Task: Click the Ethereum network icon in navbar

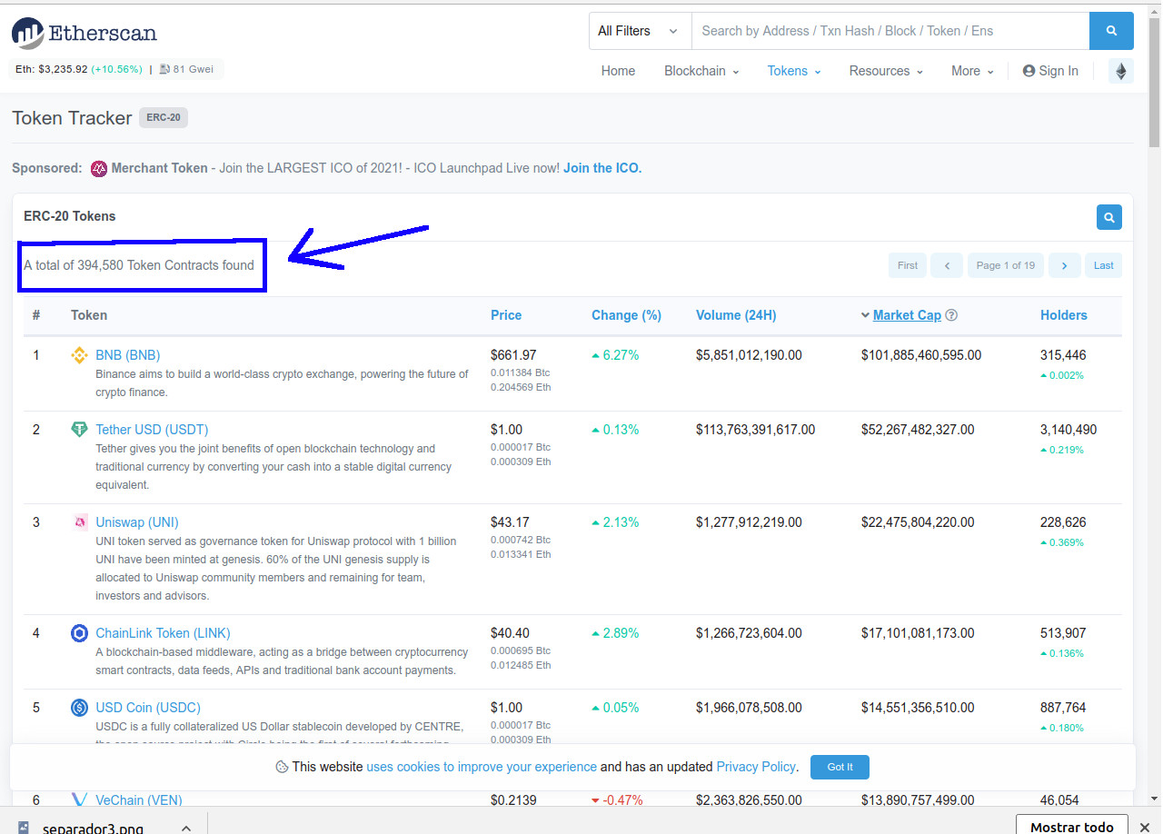Action: coord(1121,71)
